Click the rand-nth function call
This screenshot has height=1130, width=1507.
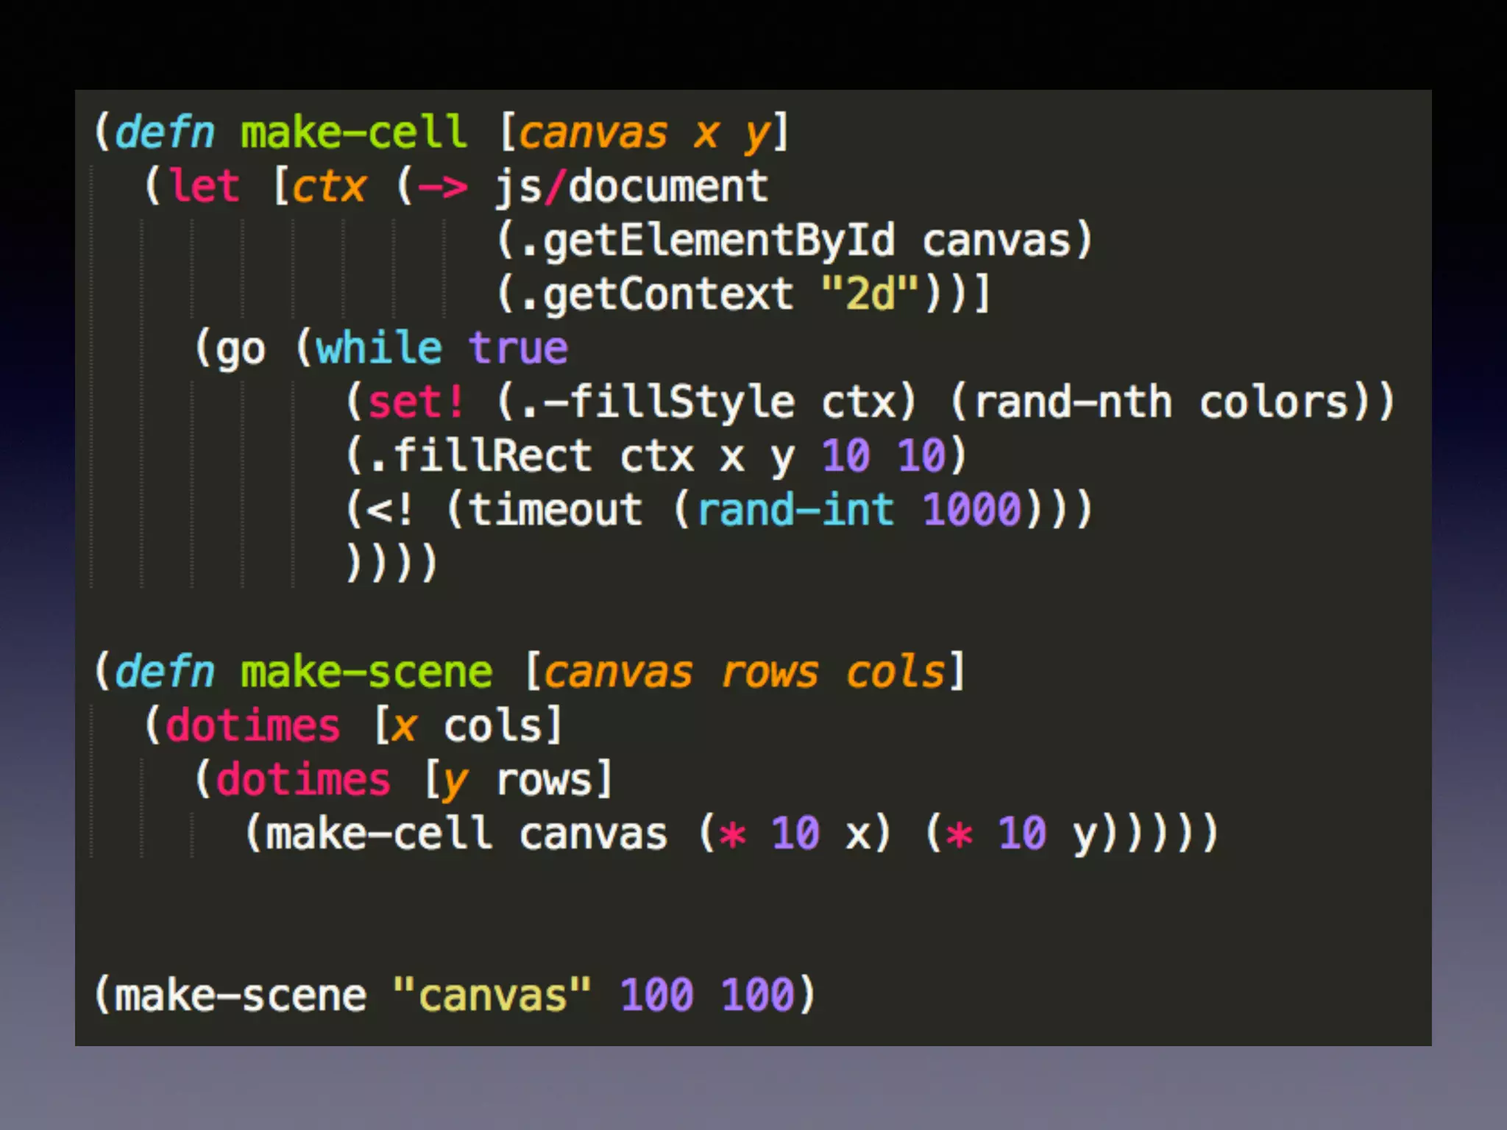(x=1072, y=402)
